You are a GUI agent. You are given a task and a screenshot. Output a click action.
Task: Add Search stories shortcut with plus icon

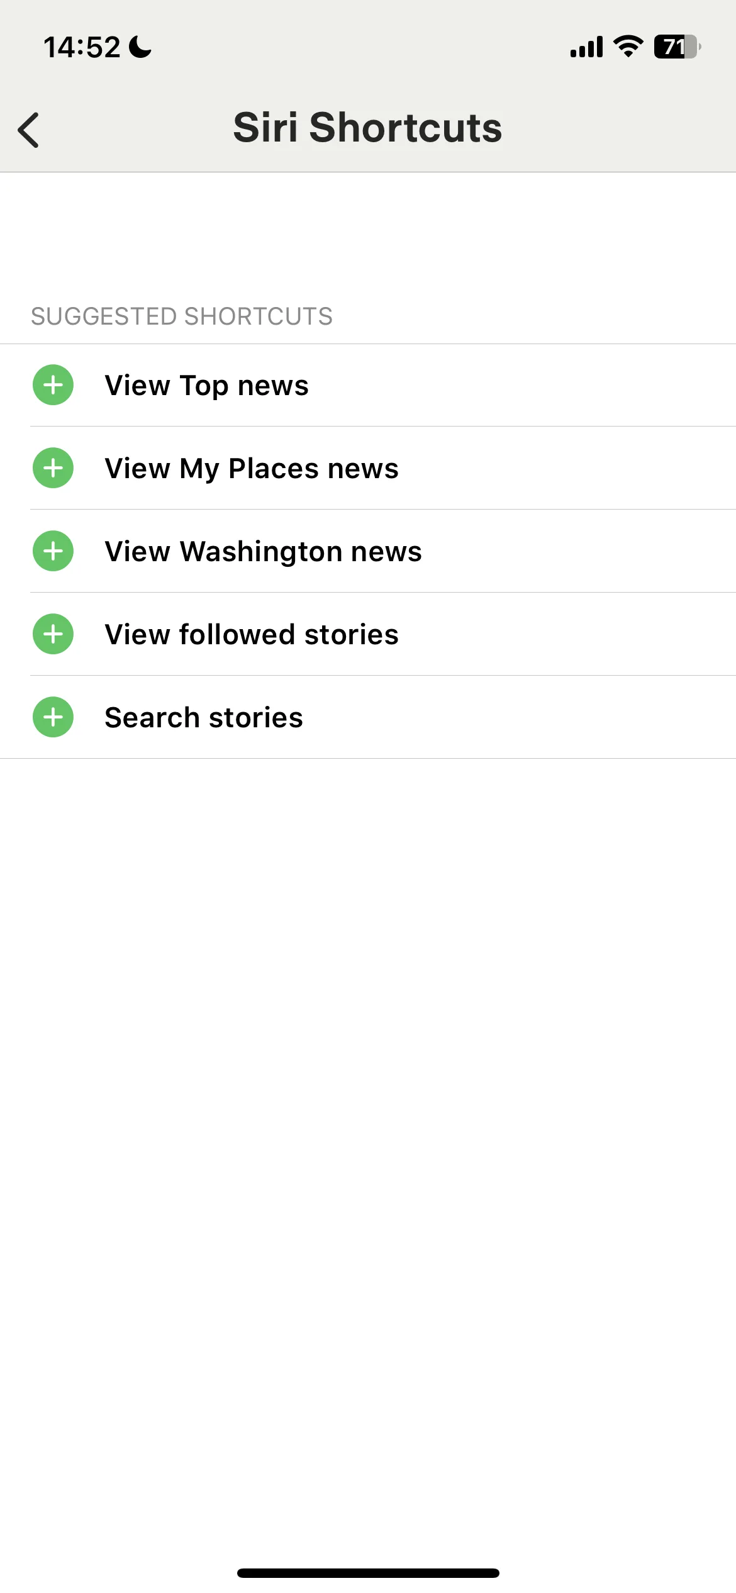point(53,717)
